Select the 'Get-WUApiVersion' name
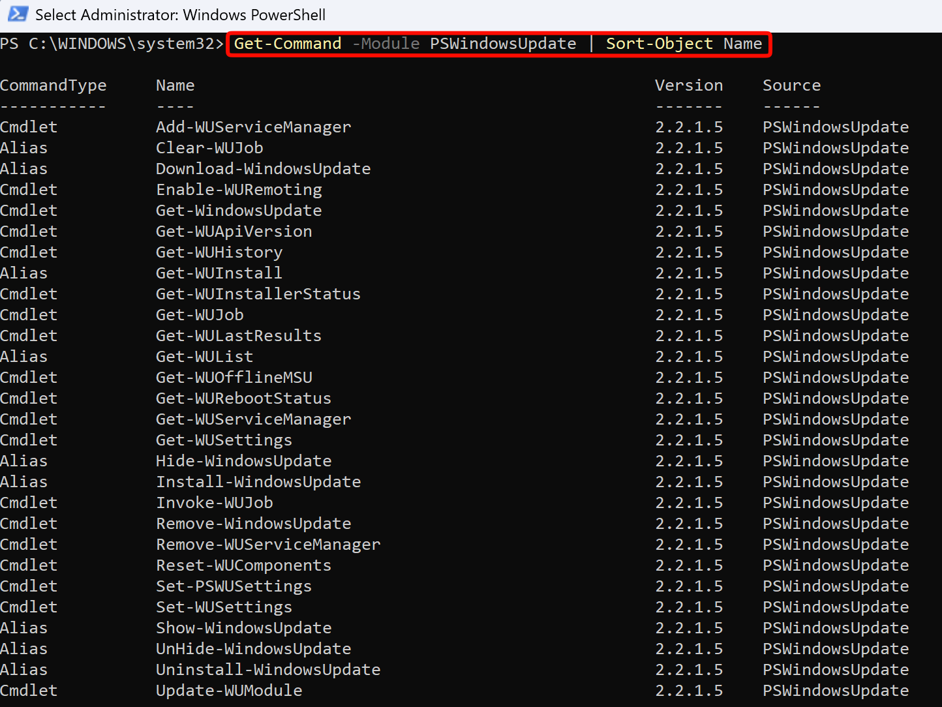 coord(234,232)
